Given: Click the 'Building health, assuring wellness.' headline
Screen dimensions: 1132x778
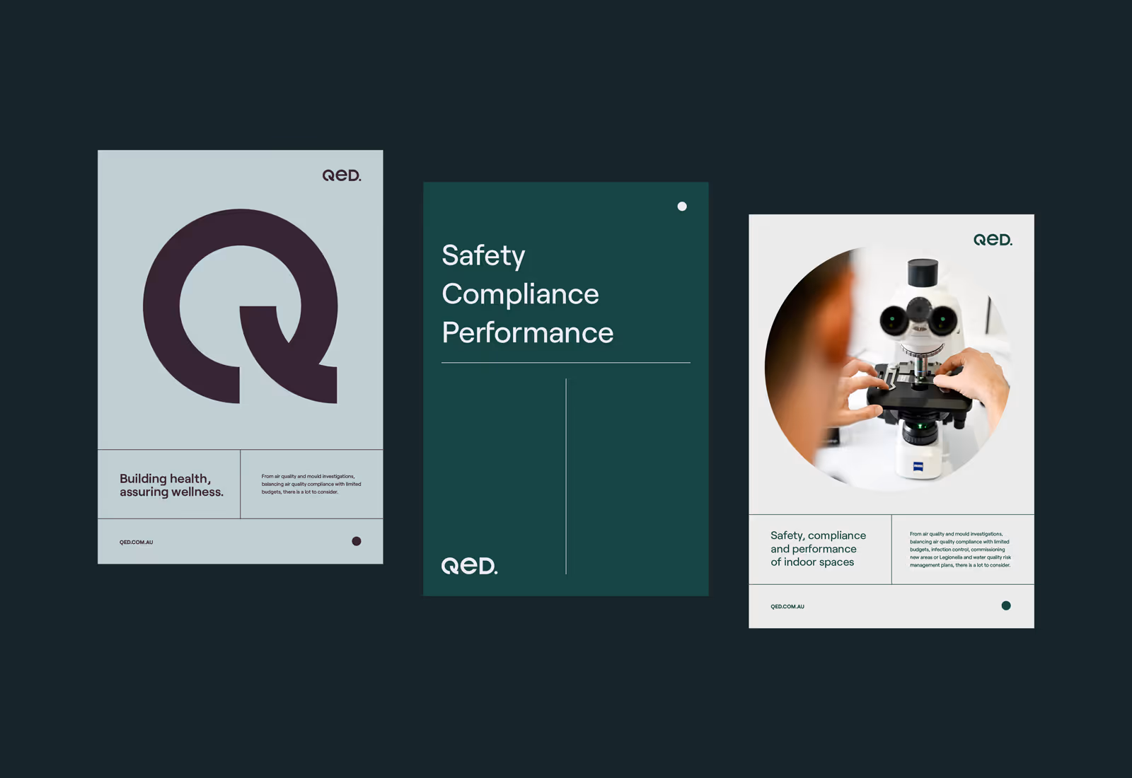Looking at the screenshot, I should click(171, 485).
